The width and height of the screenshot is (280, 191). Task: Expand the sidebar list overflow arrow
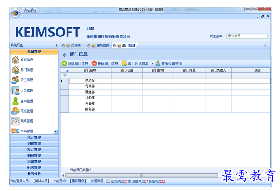pos(56,132)
